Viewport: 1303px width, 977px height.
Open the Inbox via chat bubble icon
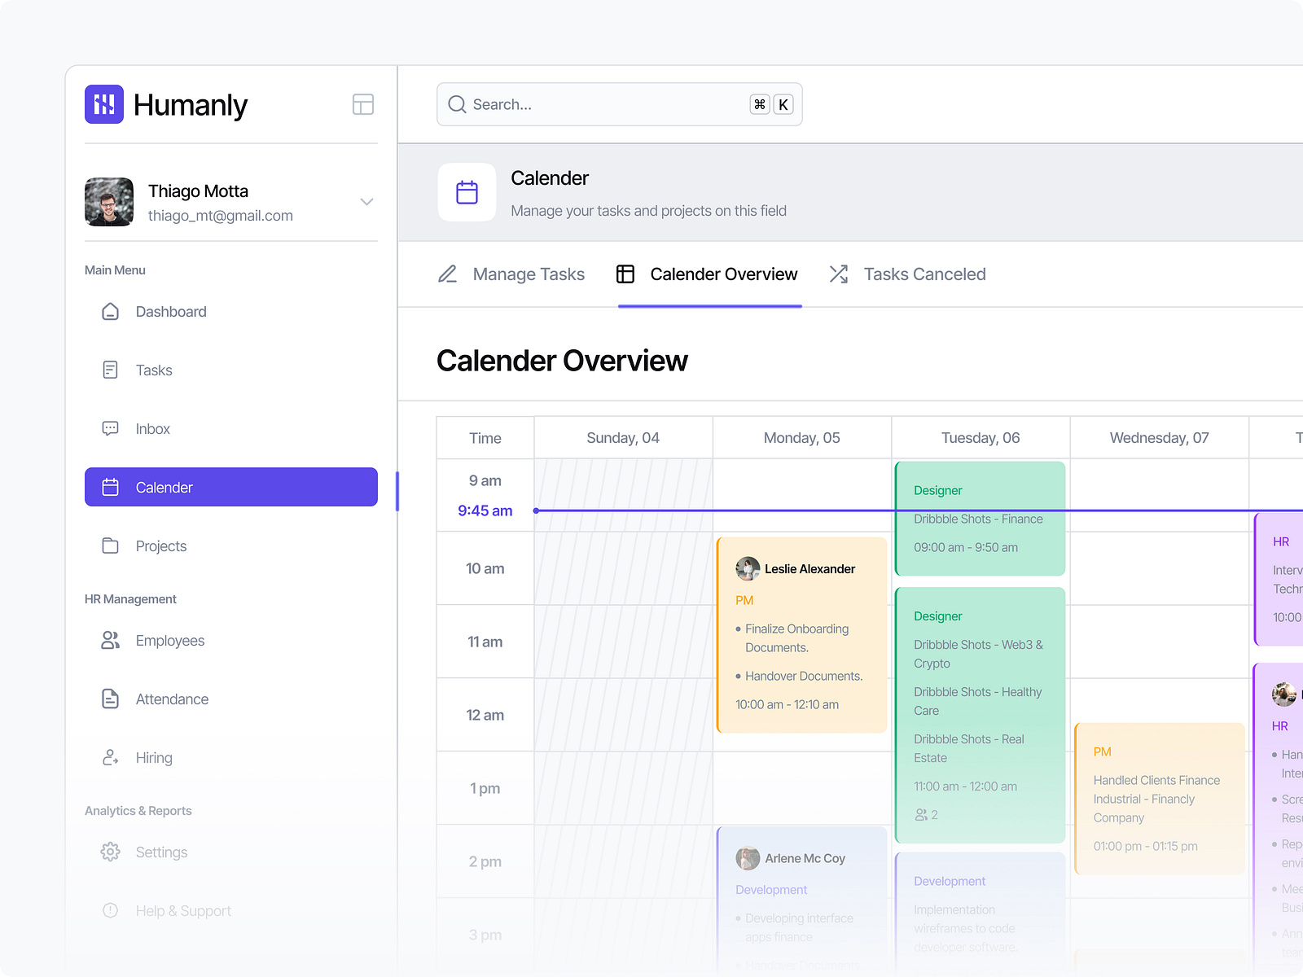pyautogui.click(x=110, y=428)
